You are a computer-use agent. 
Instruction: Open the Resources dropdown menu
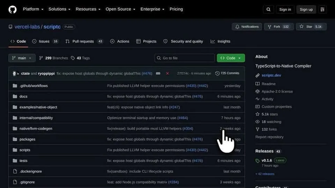pos(88,9)
